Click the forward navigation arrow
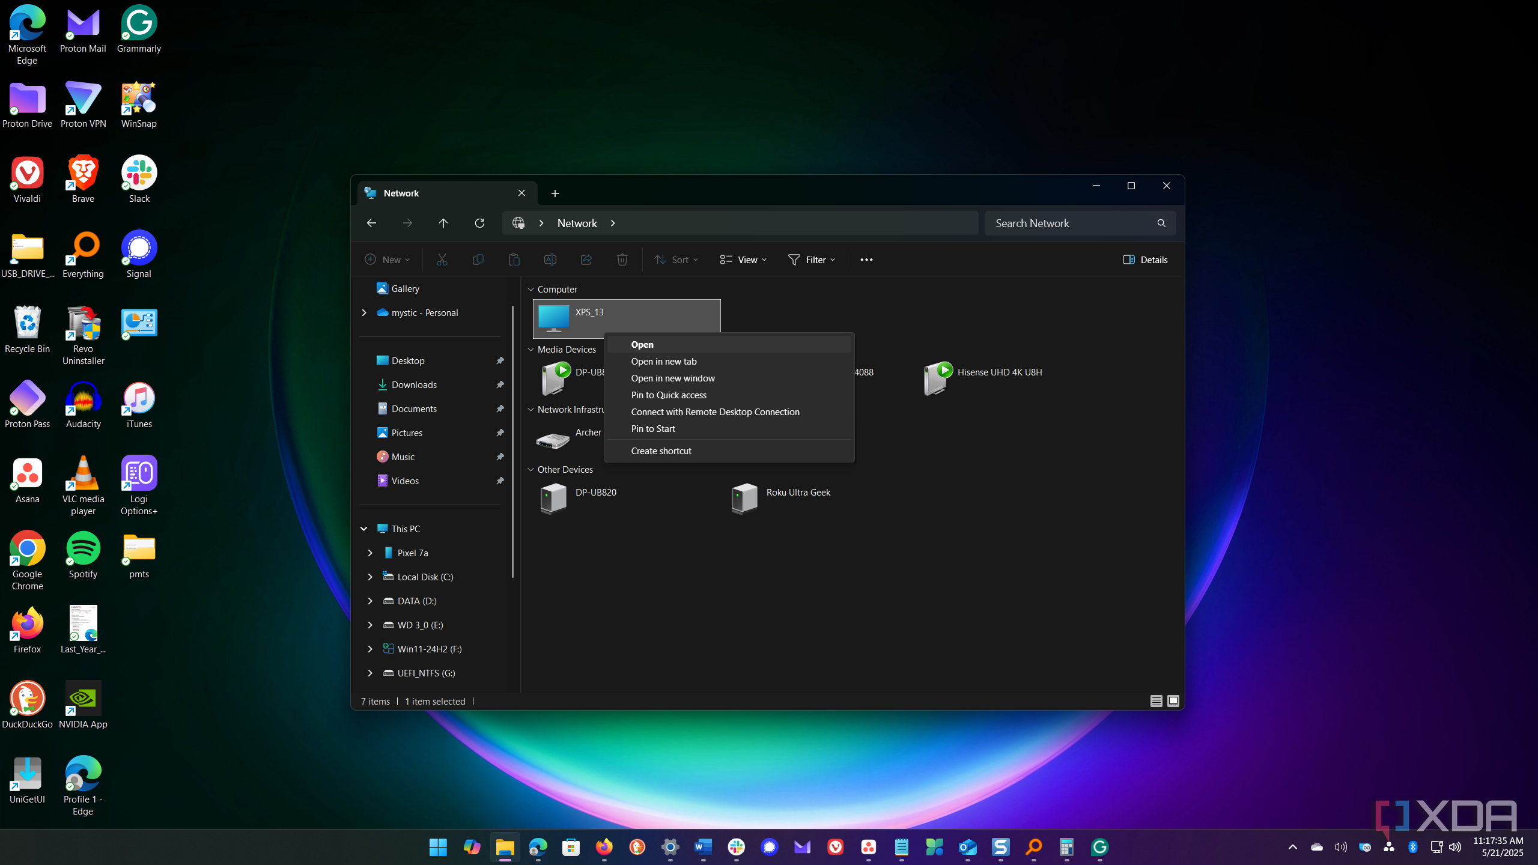The width and height of the screenshot is (1538, 865). (407, 223)
